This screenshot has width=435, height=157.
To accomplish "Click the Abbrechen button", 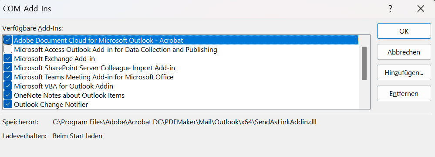I will pyautogui.click(x=404, y=52).
